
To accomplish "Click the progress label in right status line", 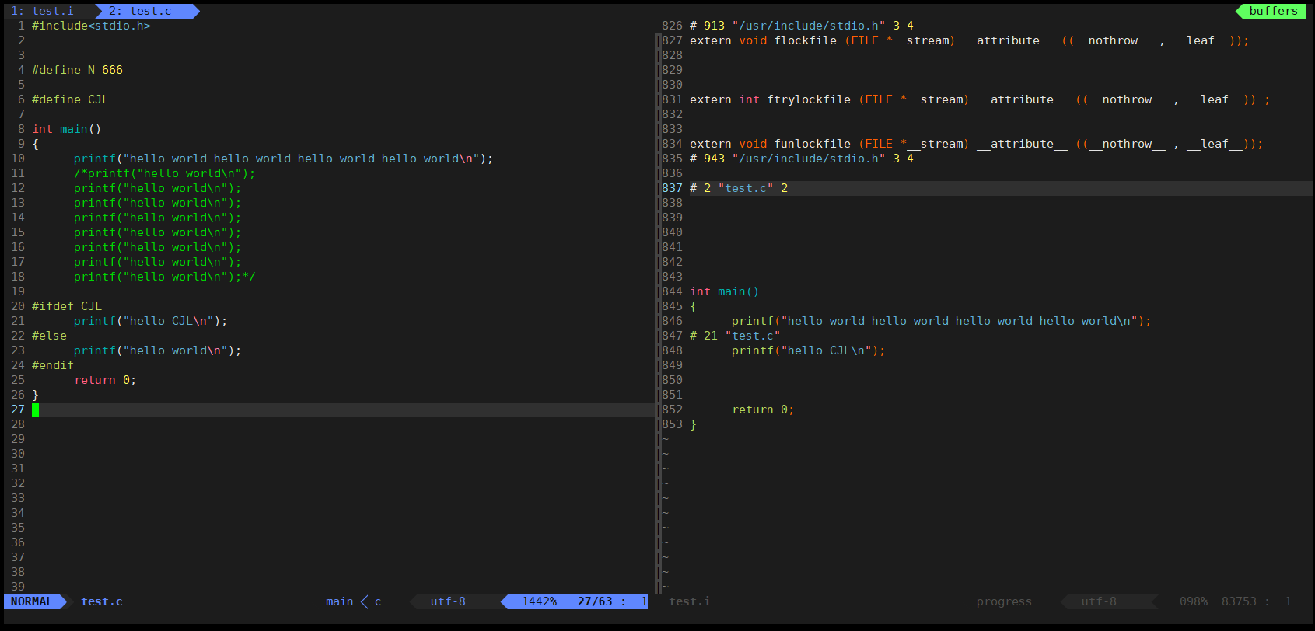I will pos(1004,601).
